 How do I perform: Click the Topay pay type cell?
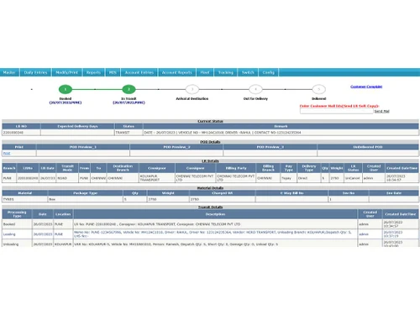(288, 178)
